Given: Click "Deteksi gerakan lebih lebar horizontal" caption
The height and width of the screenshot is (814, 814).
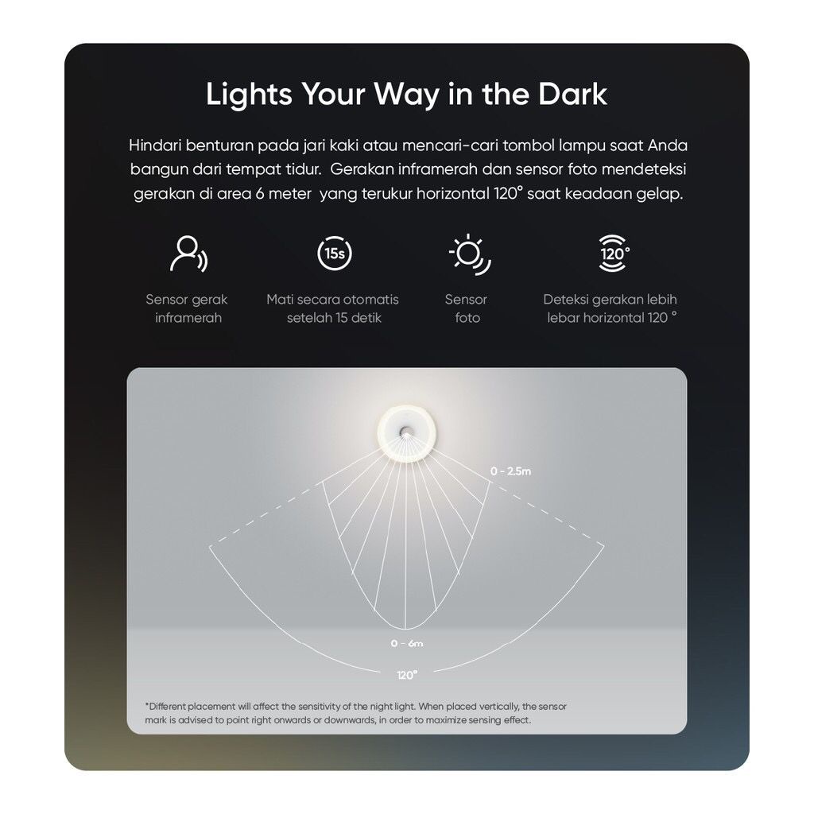Looking at the screenshot, I should [x=610, y=308].
